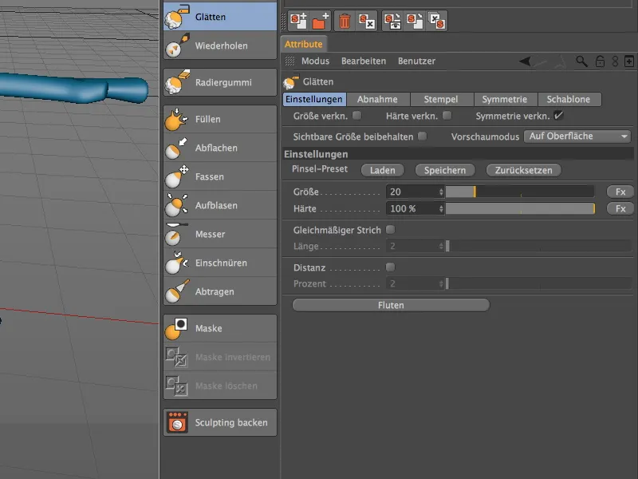Open the Stempel tab
Screen dimensions: 638x479
(441, 99)
